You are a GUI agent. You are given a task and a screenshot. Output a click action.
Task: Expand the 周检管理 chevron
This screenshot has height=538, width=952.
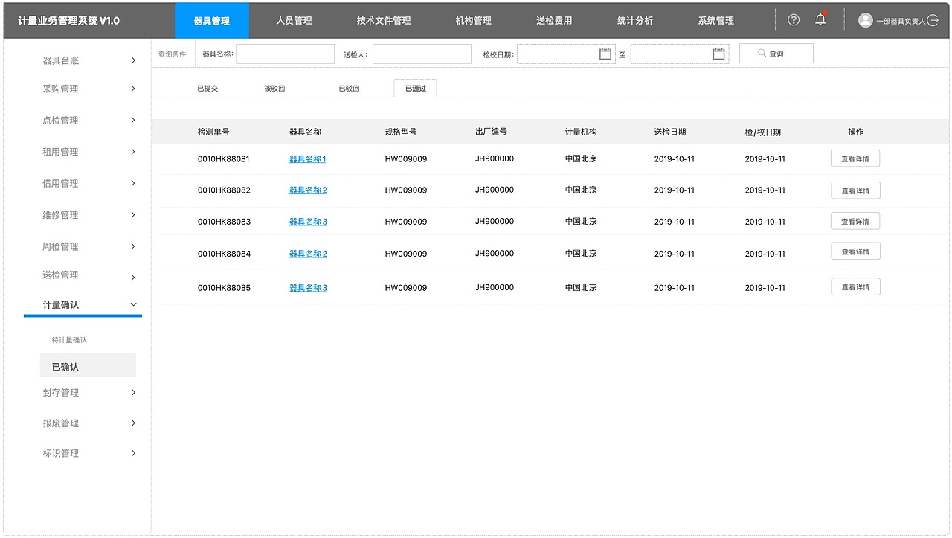[133, 246]
